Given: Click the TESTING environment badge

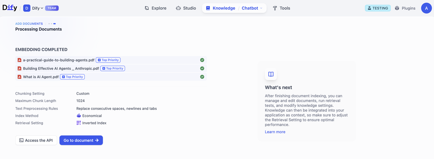Looking at the screenshot, I should coord(378,8).
